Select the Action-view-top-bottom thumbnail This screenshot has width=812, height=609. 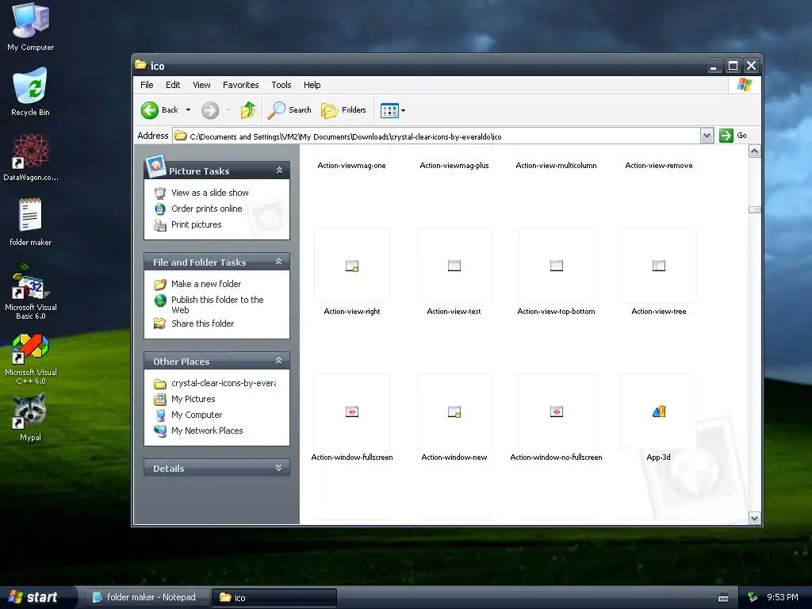(x=556, y=266)
